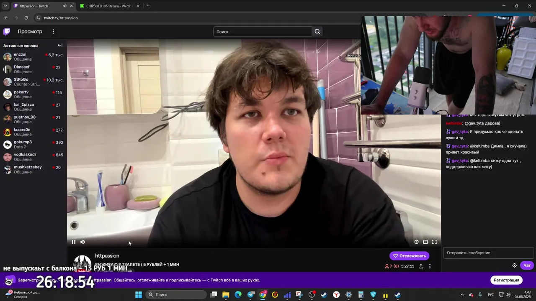Screen dimensions: 536x301
Task: Open the first Steam taskbar icon
Action: [324, 295]
